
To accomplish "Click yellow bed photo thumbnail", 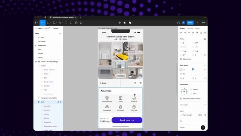I will 120,51.
